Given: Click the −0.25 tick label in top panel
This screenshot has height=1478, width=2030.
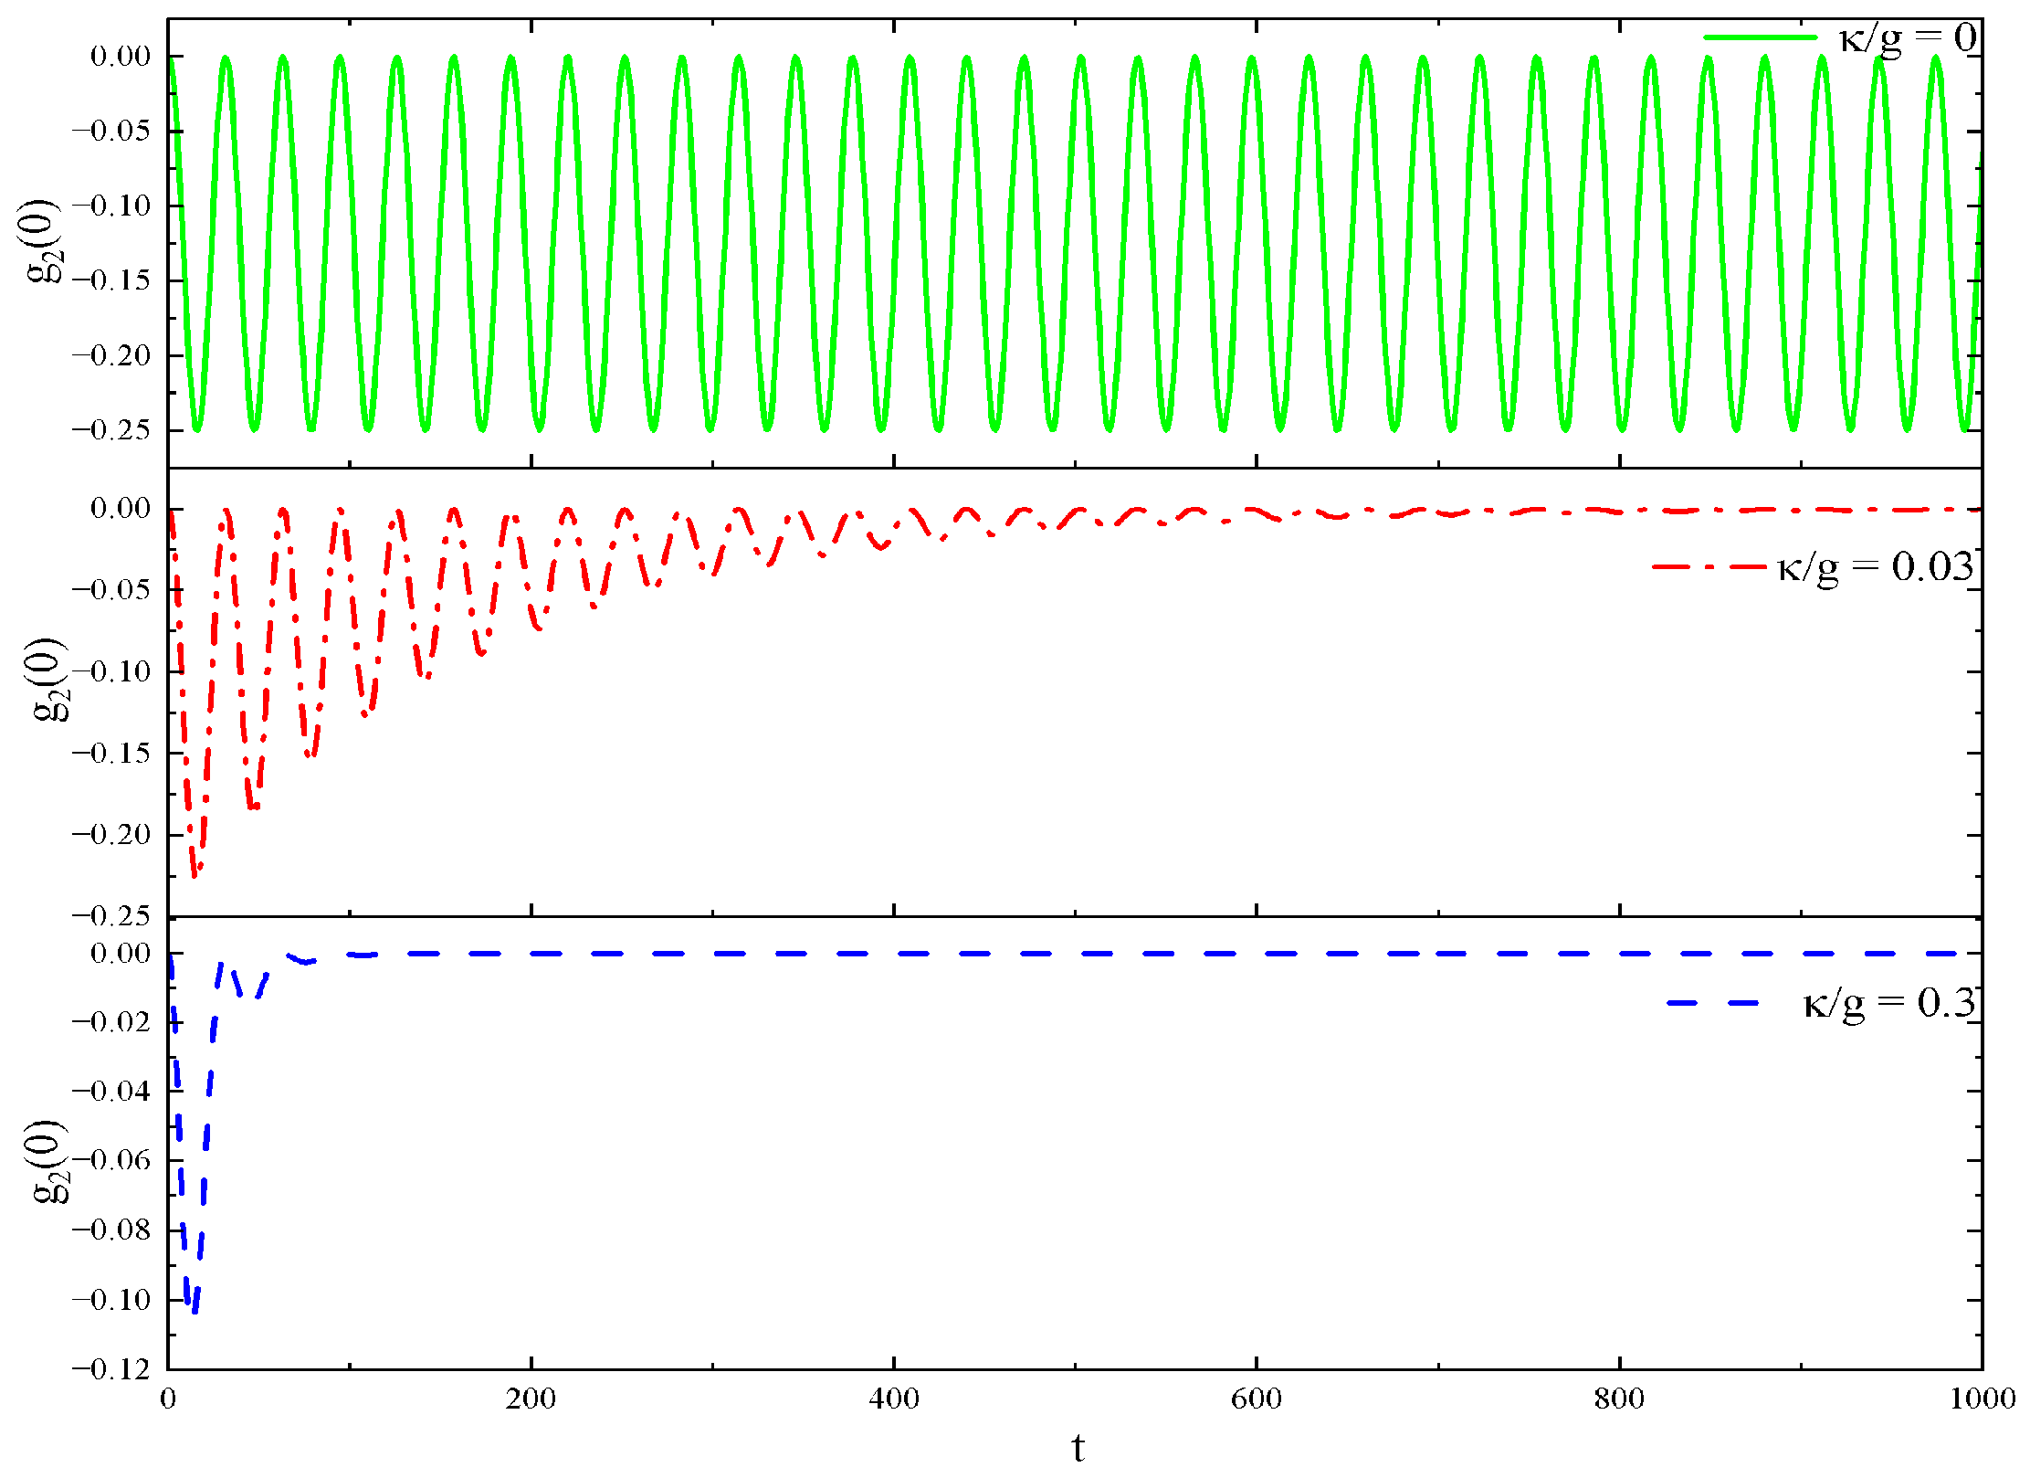Looking at the screenshot, I should 111,430.
